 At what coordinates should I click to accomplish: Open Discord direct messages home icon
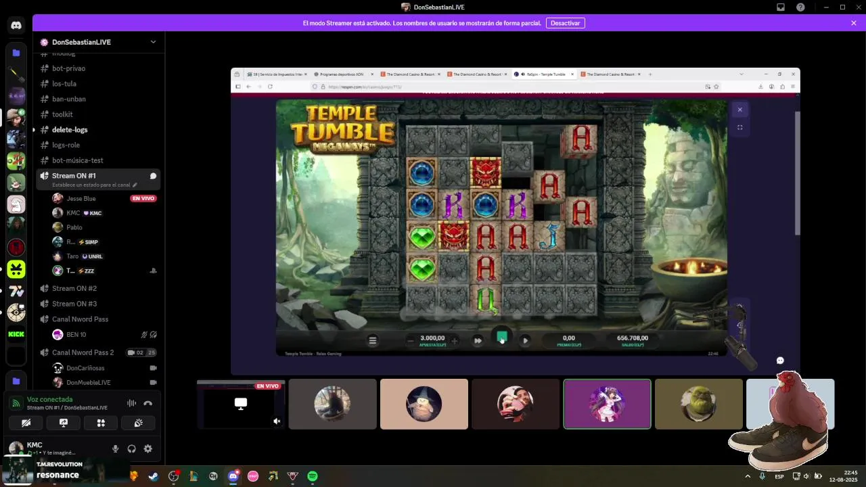click(x=16, y=25)
